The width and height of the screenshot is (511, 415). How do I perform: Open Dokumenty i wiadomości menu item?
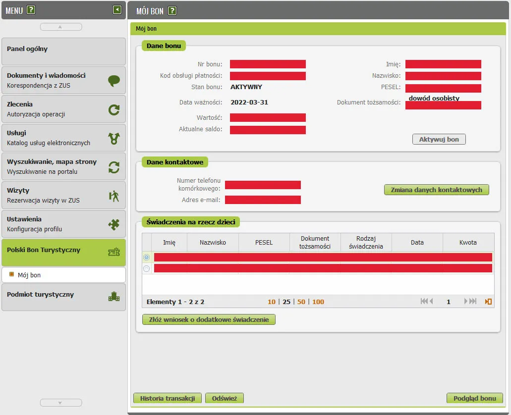(63, 80)
